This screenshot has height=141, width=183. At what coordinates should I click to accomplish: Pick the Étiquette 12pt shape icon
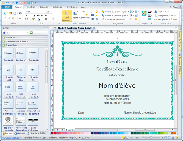point(9,70)
